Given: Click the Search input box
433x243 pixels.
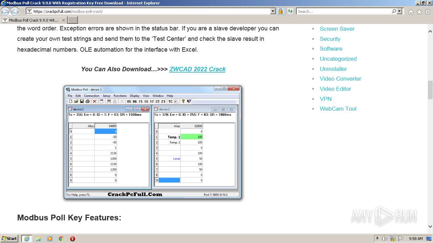Looking at the screenshot, I should (344, 11).
